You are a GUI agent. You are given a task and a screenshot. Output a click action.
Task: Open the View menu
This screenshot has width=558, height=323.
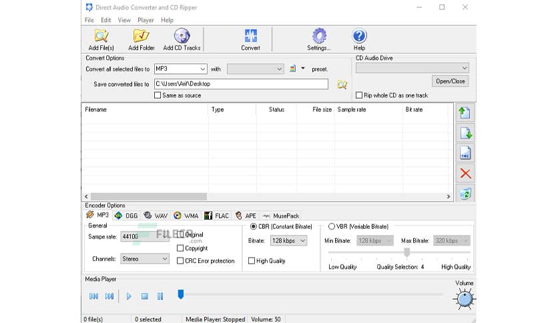124,20
